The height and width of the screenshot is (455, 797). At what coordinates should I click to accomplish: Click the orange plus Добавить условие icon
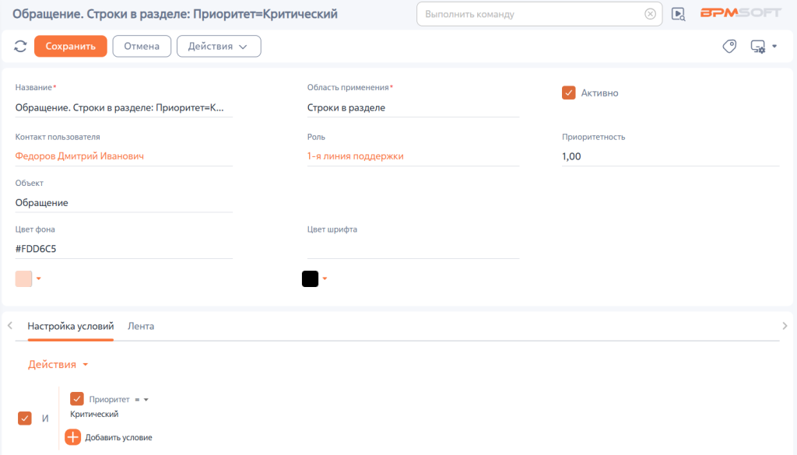click(x=72, y=437)
